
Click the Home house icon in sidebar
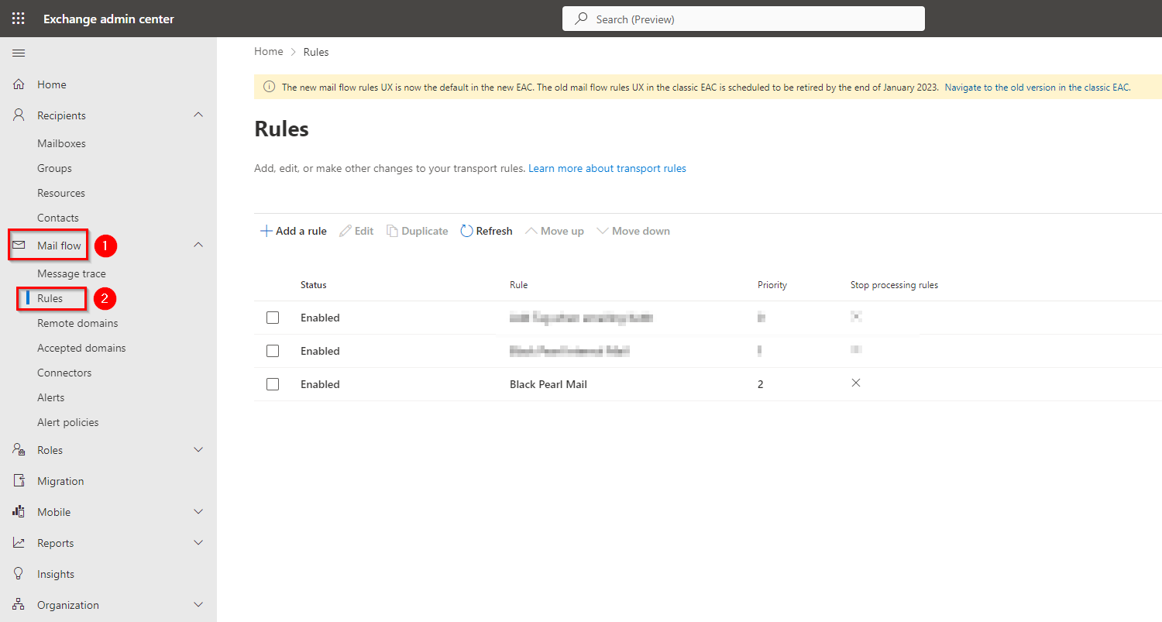19,84
